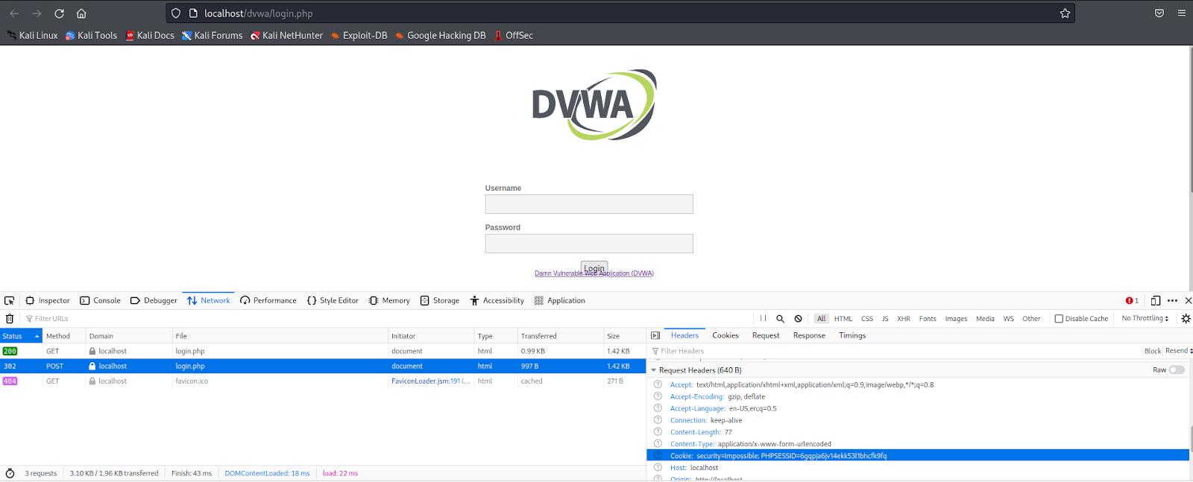Filter requests by Images type
The height and width of the screenshot is (482, 1193).
pos(956,319)
